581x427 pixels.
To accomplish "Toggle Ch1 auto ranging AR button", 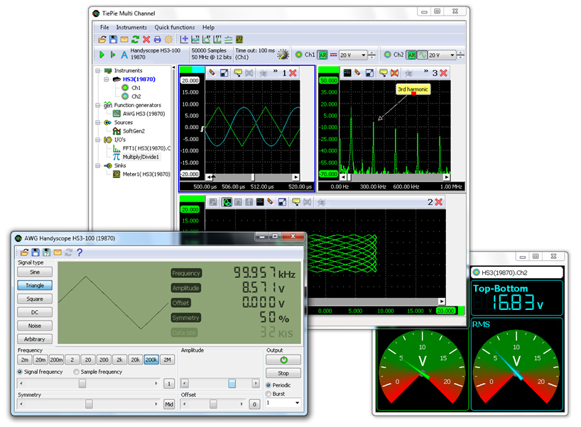I will tap(322, 55).
